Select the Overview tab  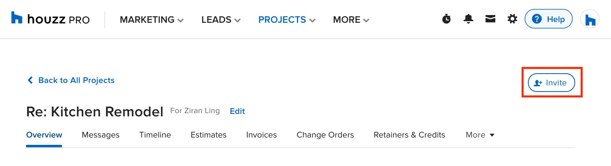[44, 135]
